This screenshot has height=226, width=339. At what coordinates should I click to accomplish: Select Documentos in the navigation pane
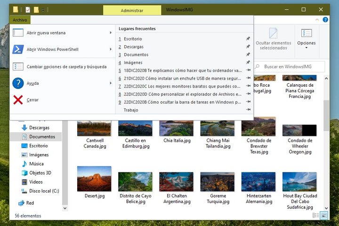tap(36, 137)
